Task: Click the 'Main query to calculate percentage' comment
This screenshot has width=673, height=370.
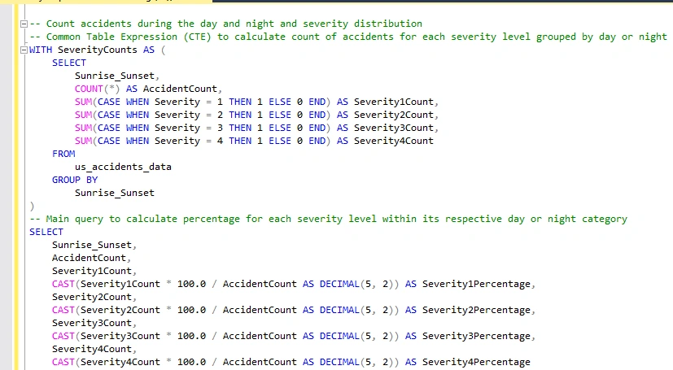Action: (328, 219)
